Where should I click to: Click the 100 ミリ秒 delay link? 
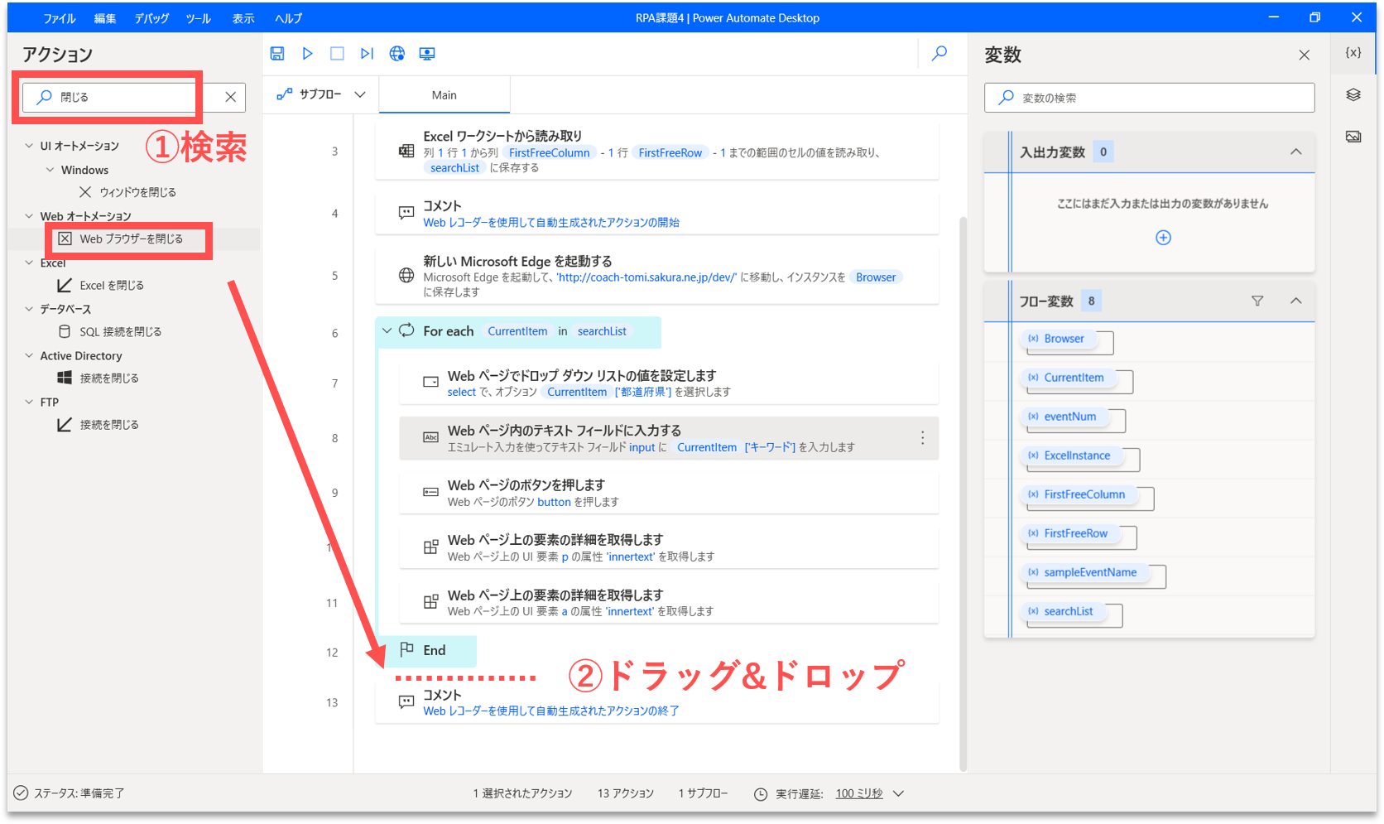click(x=859, y=793)
